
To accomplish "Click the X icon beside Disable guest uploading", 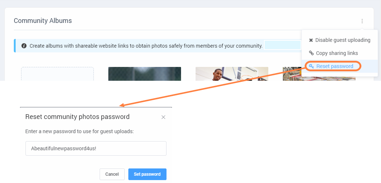I will pos(311,40).
